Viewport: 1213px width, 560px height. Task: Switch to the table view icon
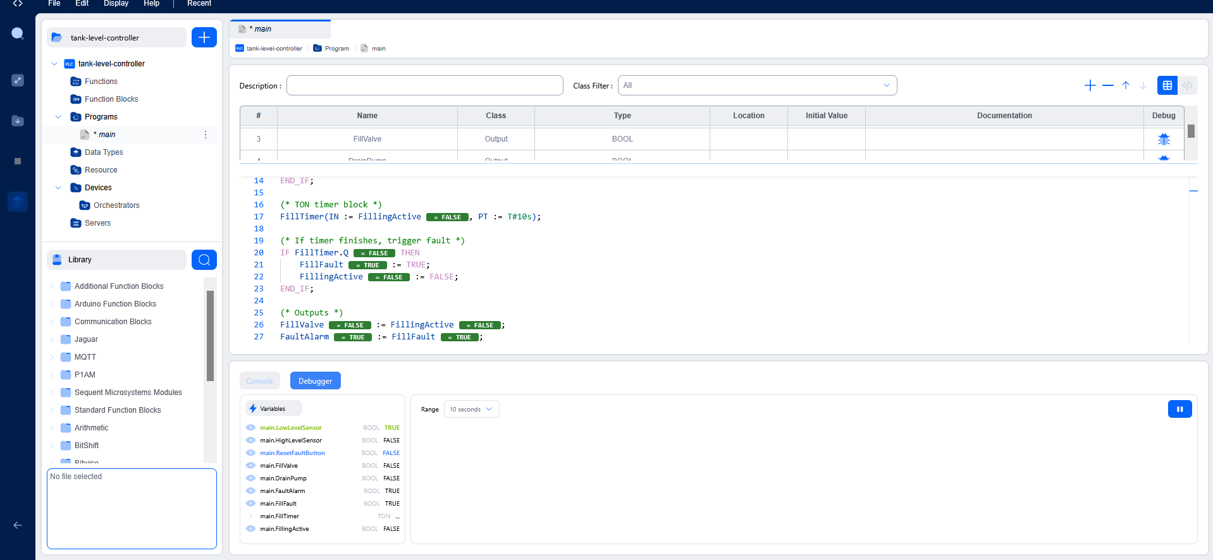coord(1167,85)
